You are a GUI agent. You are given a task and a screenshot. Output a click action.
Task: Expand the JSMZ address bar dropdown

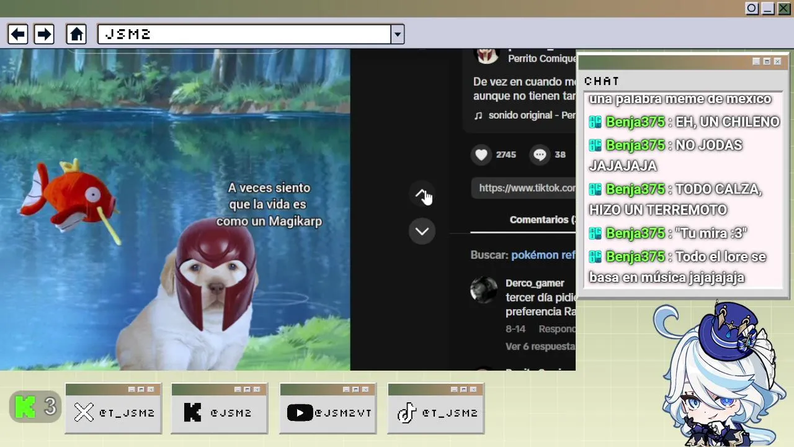[398, 34]
